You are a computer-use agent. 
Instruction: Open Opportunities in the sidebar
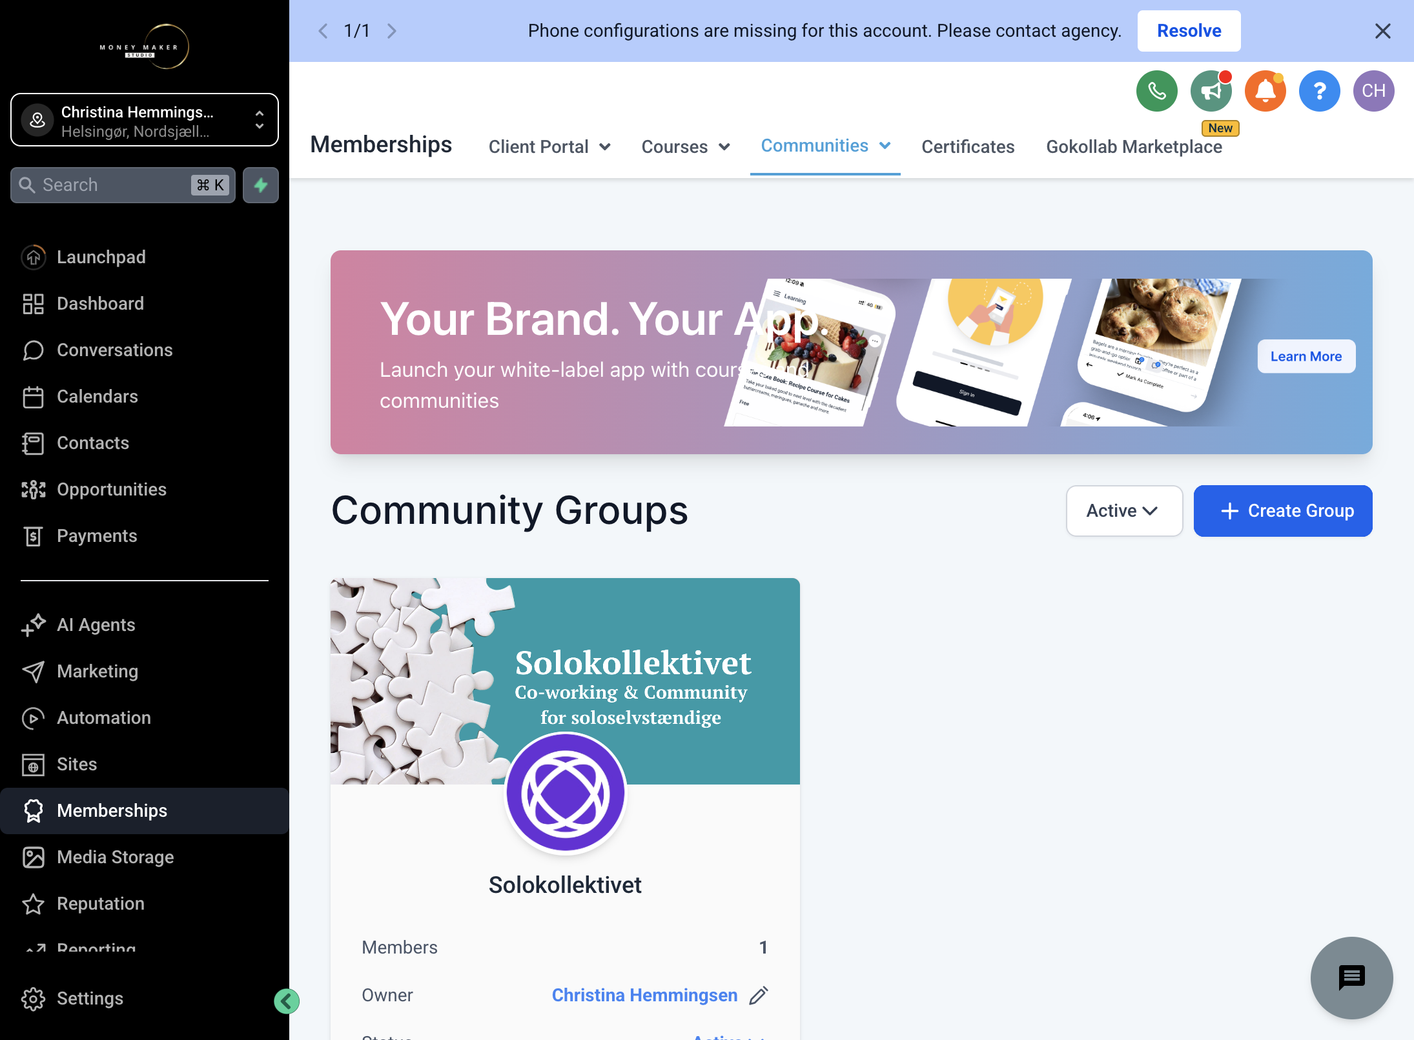(x=145, y=489)
